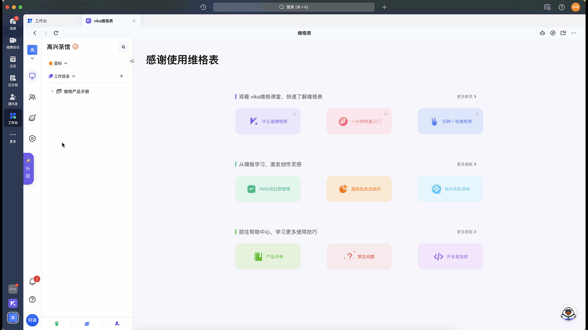This screenshot has height=330, width=588.
Task: Open the three-dot menu in header
Action: (574, 33)
